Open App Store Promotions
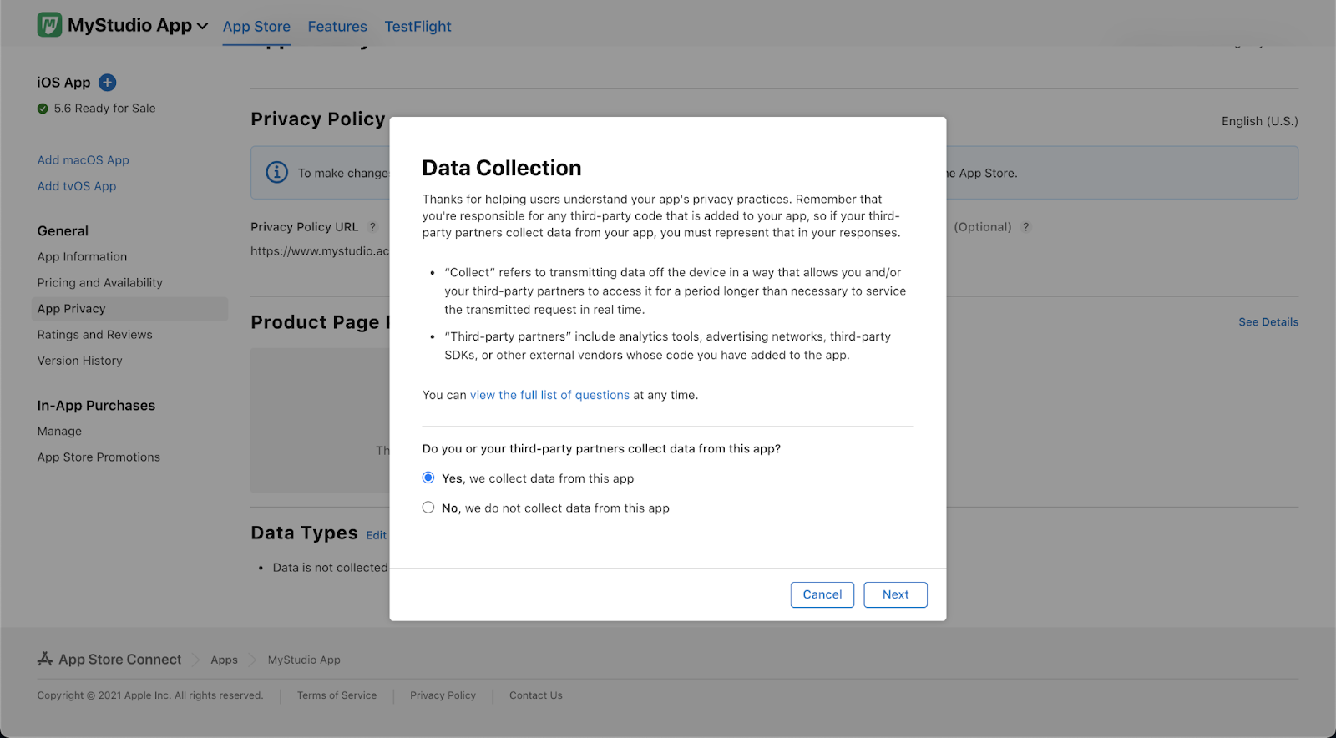Screen dimensions: 1336x738 (x=99, y=457)
